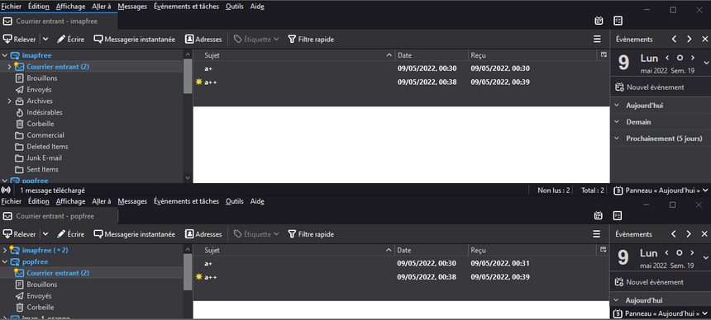This screenshot has width=711, height=320.
Task: Toggle Filtre rapide in lower toolbar
Action: 311,234
